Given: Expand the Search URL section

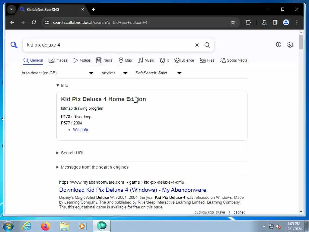Looking at the screenshot, I should coord(70,153).
